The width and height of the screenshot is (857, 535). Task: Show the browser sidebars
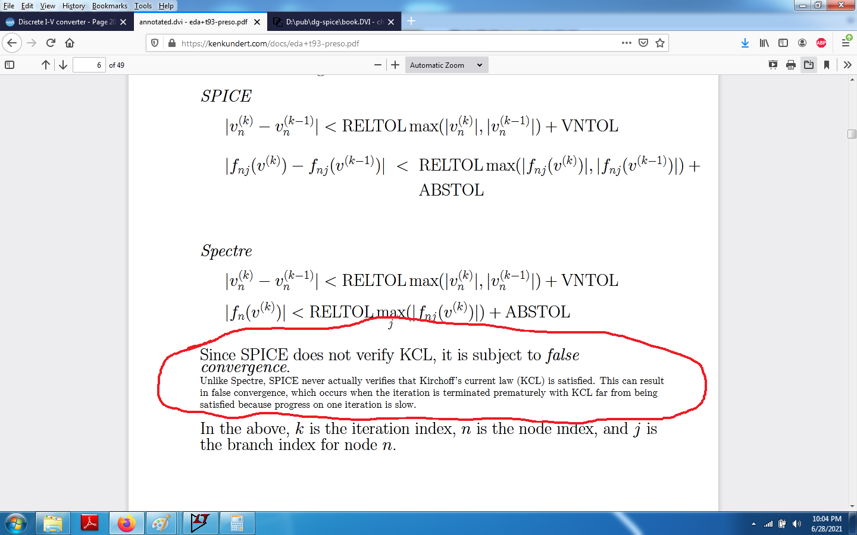783,43
